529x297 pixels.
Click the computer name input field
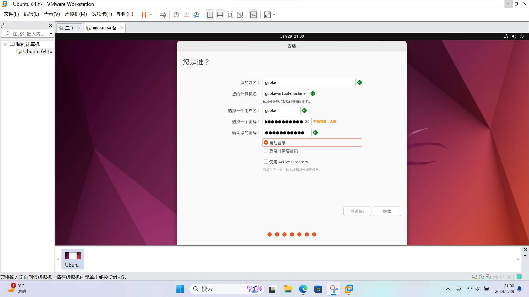[285, 94]
